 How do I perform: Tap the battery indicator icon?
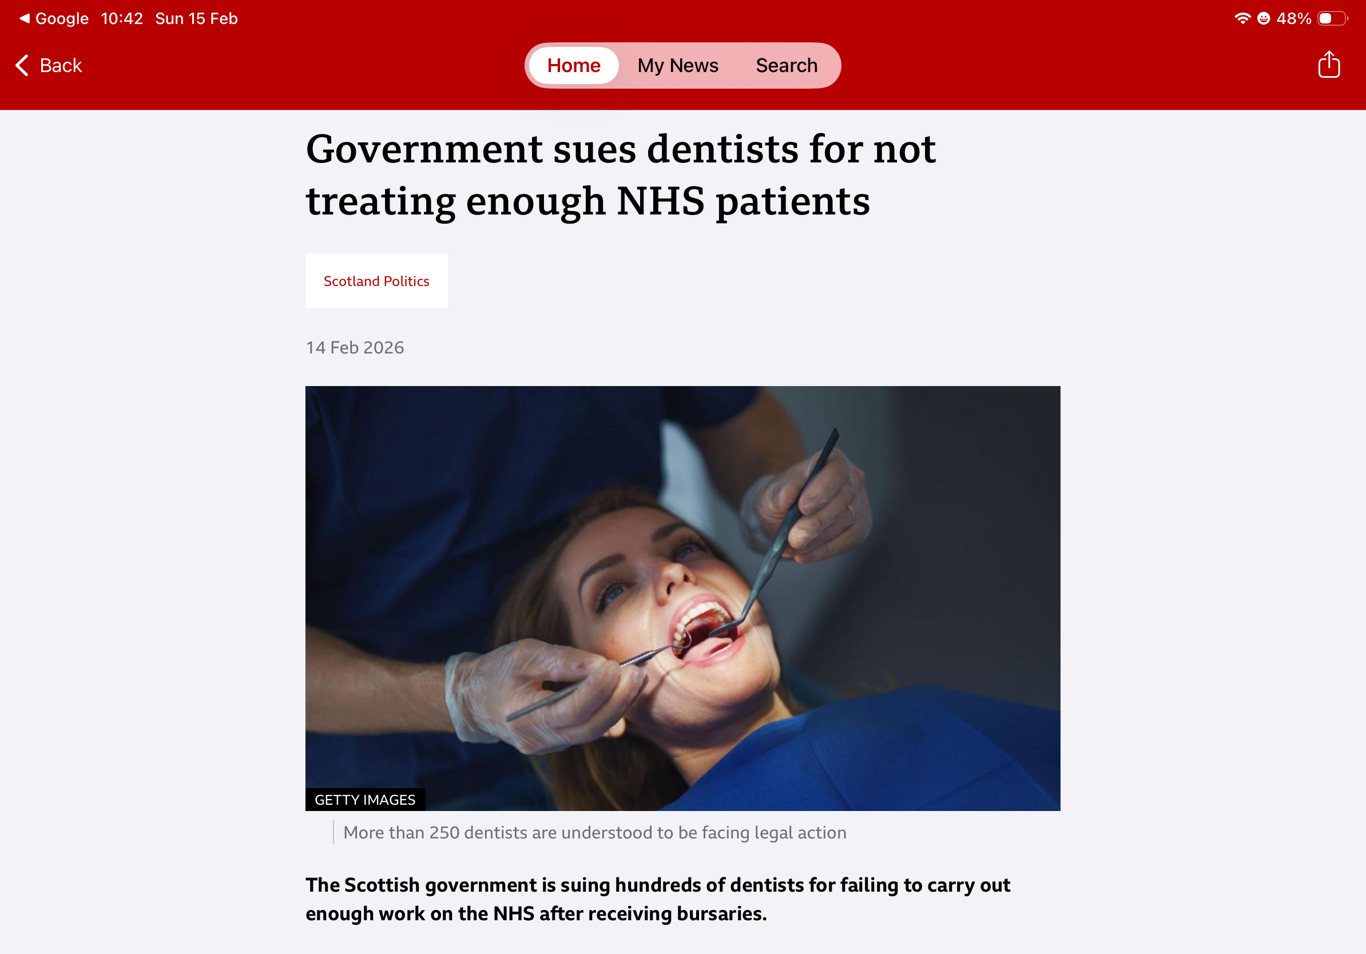pos(1333,18)
